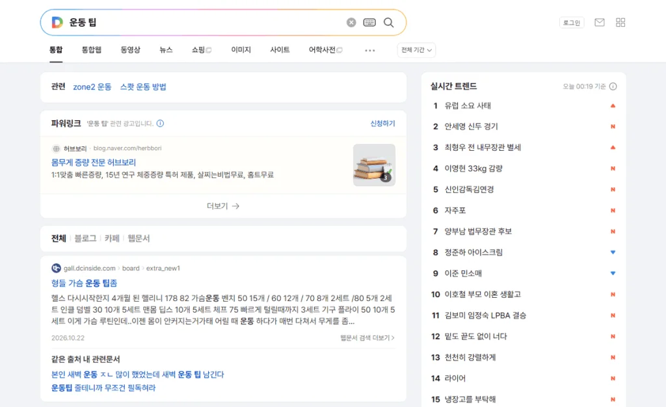The height and width of the screenshot is (407, 666).
Task: Switch to the 사이트 tab
Action: pos(280,50)
